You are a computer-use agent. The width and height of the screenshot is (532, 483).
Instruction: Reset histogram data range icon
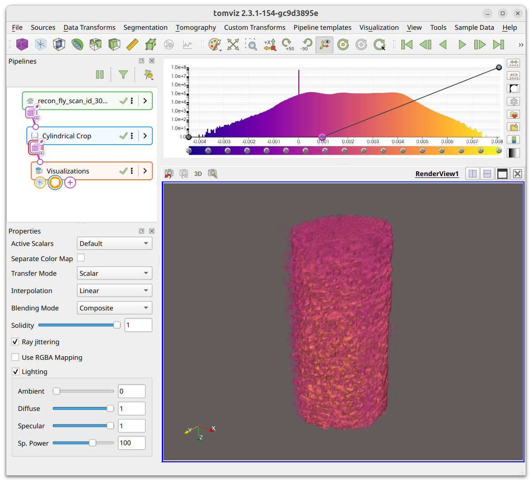point(514,63)
